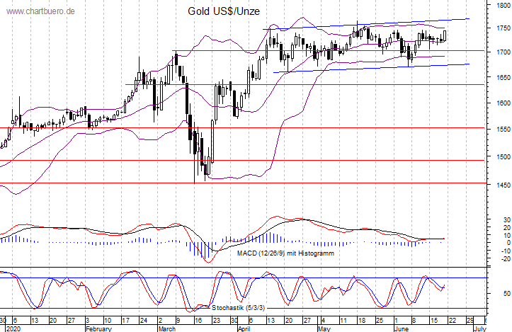The image size is (512, 332).
Task: Jump to February on the time axis
Action: point(98,328)
